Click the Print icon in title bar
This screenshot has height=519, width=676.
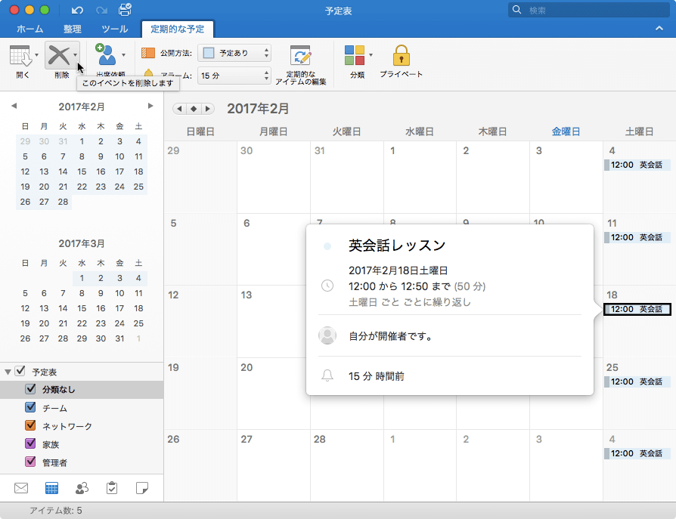[125, 10]
